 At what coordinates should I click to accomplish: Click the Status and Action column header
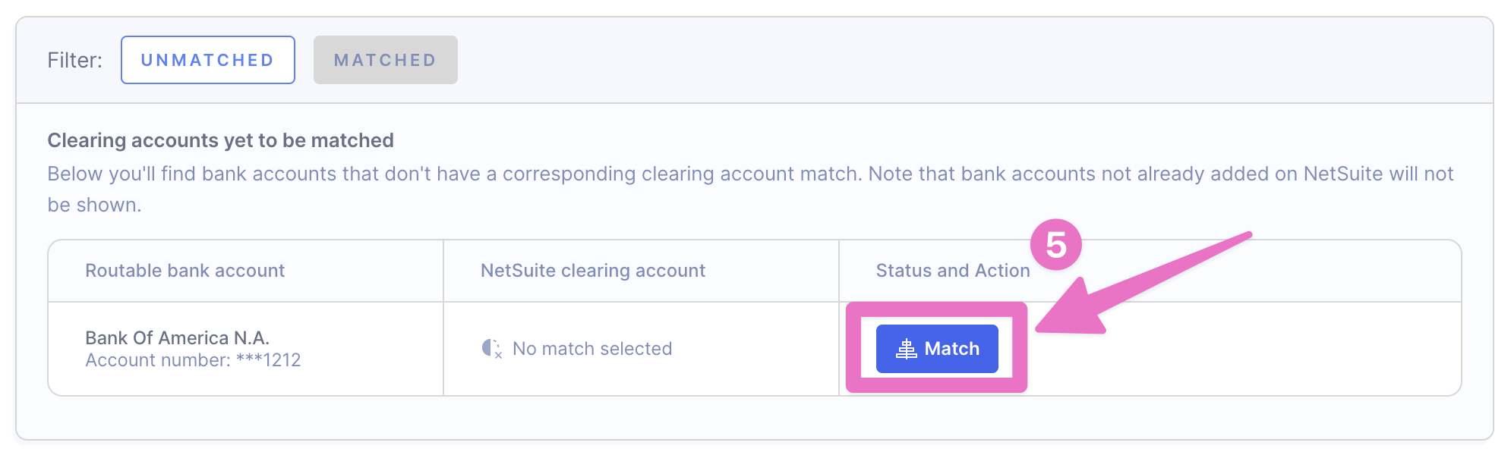[952, 271]
